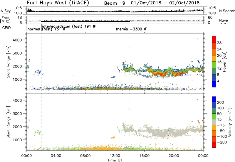Click the 'N.Search' legend label
The width and height of the screenshot is (235, 162).
click(x=227, y=11)
